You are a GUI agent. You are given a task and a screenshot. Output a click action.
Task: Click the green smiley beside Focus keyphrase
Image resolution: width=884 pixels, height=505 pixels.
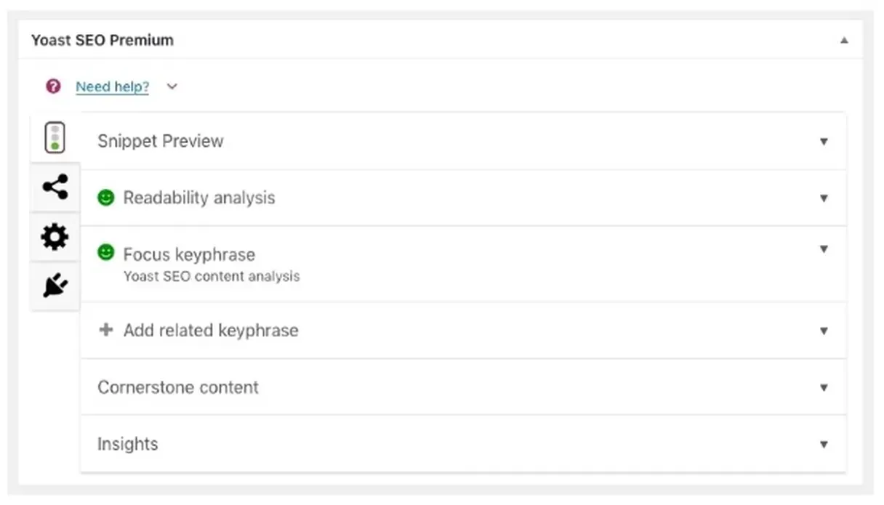click(106, 253)
